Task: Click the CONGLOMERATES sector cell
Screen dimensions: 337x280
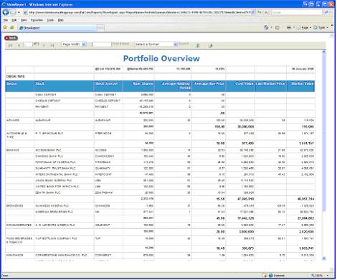Action: tap(19, 225)
